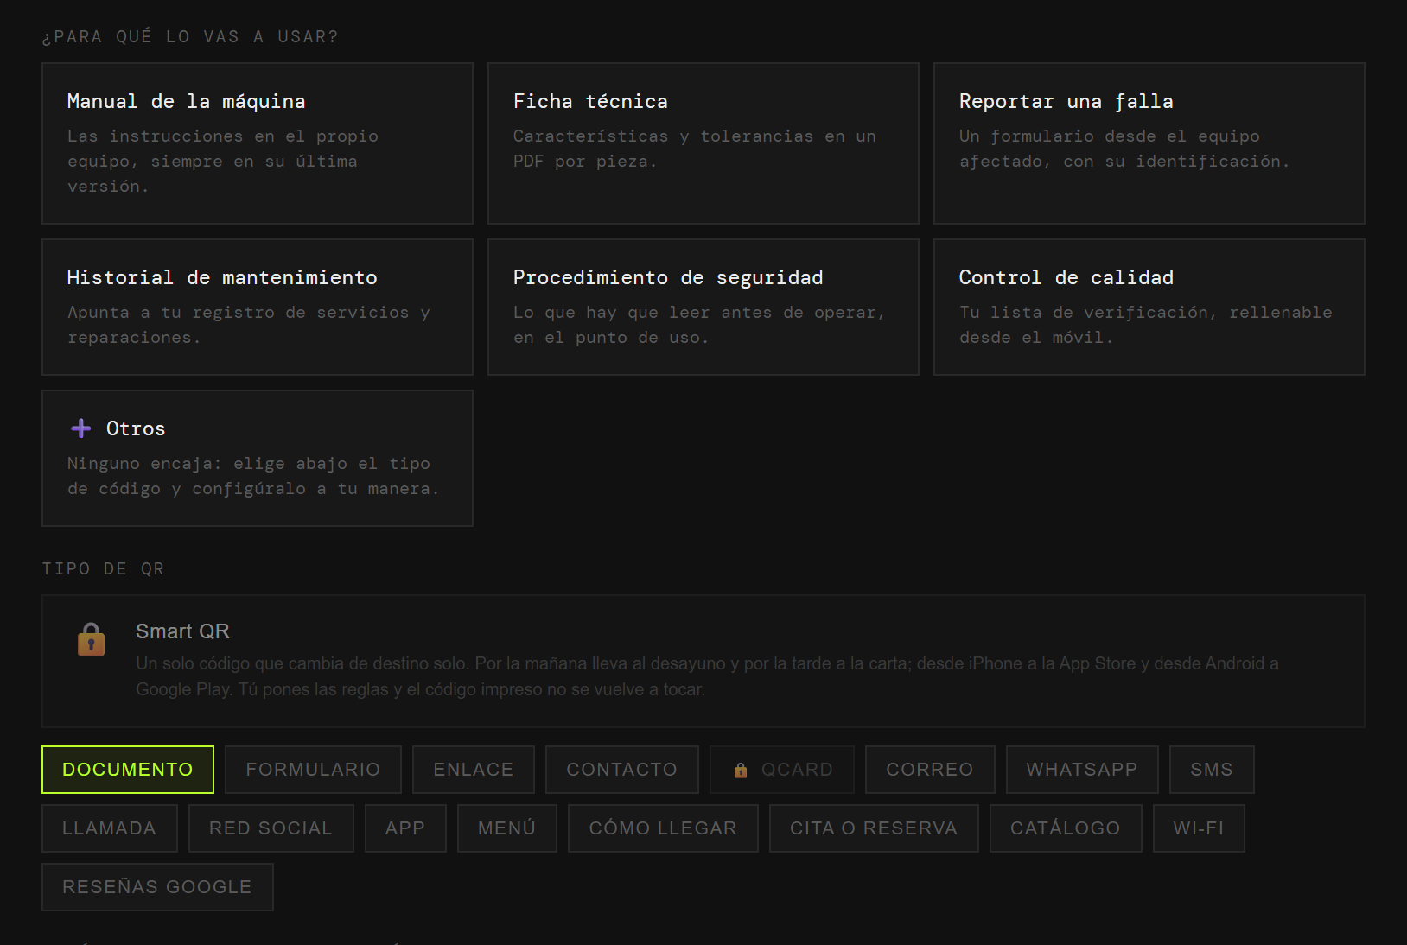Image resolution: width=1407 pixels, height=945 pixels.
Task: Select the RED SOCIAL type
Action: point(271,828)
